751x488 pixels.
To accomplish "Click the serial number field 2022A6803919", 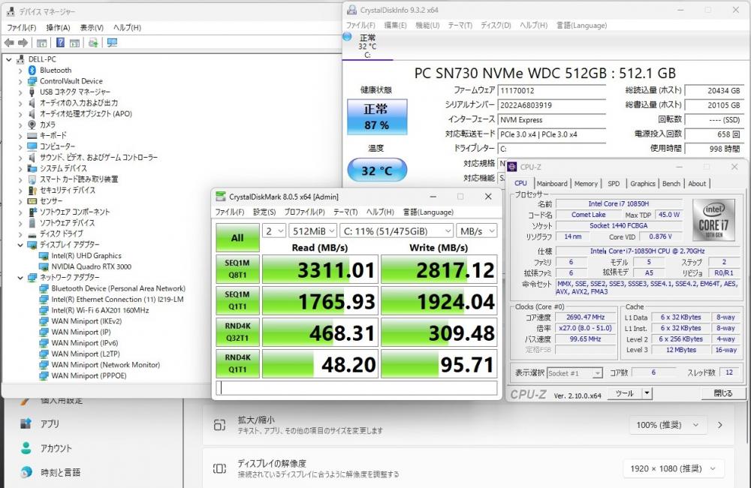I will [x=552, y=105].
